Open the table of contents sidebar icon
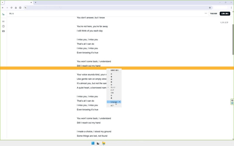 point(3,21)
